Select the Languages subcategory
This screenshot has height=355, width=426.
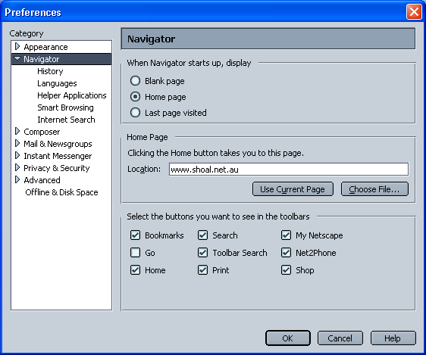(57, 83)
